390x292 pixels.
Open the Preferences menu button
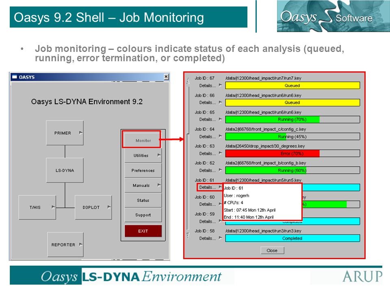(143, 170)
